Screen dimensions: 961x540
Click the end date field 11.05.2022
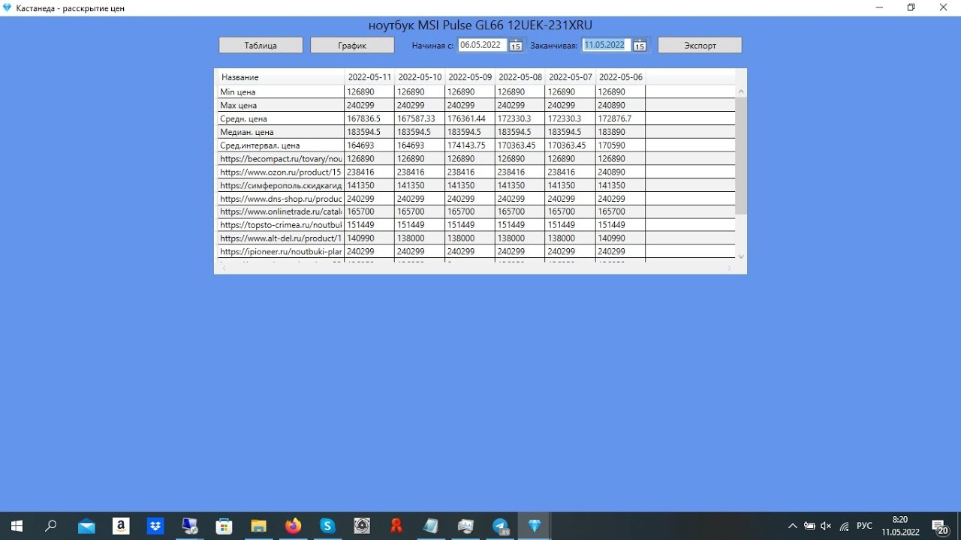click(x=605, y=45)
